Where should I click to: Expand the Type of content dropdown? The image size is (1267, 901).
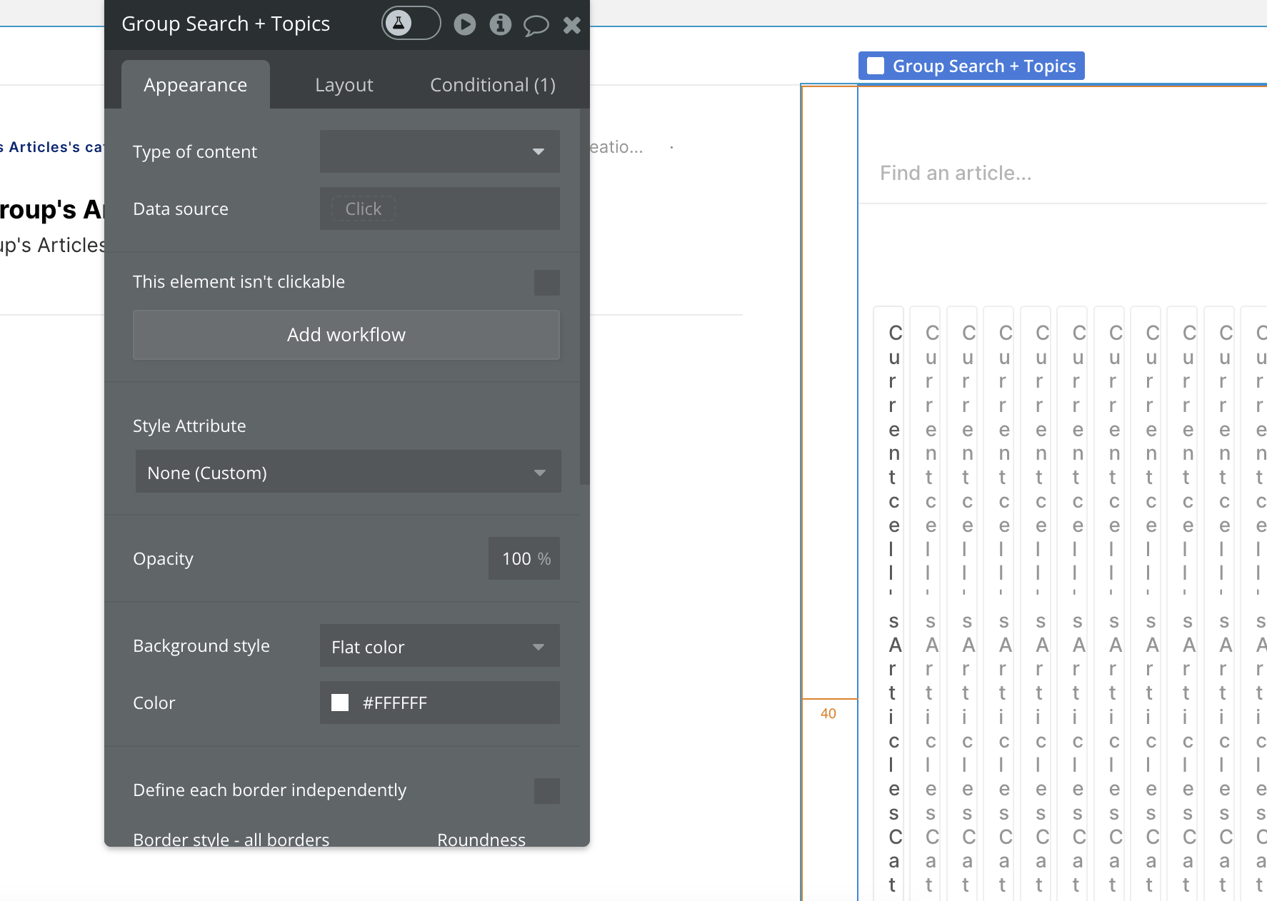coord(440,151)
